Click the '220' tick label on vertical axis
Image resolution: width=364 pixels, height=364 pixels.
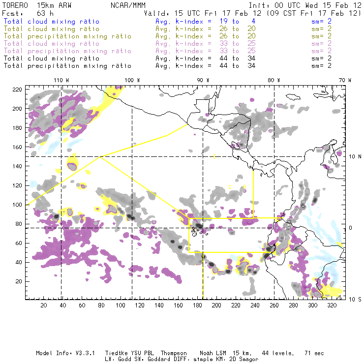point(17,90)
